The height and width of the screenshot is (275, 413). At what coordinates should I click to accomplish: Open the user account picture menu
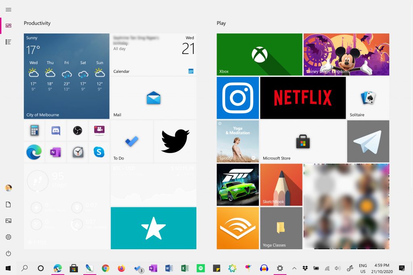click(8, 188)
